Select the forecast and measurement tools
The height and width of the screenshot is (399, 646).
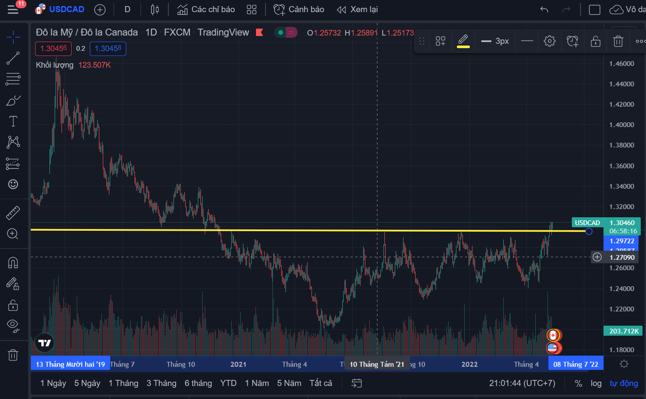click(x=13, y=164)
